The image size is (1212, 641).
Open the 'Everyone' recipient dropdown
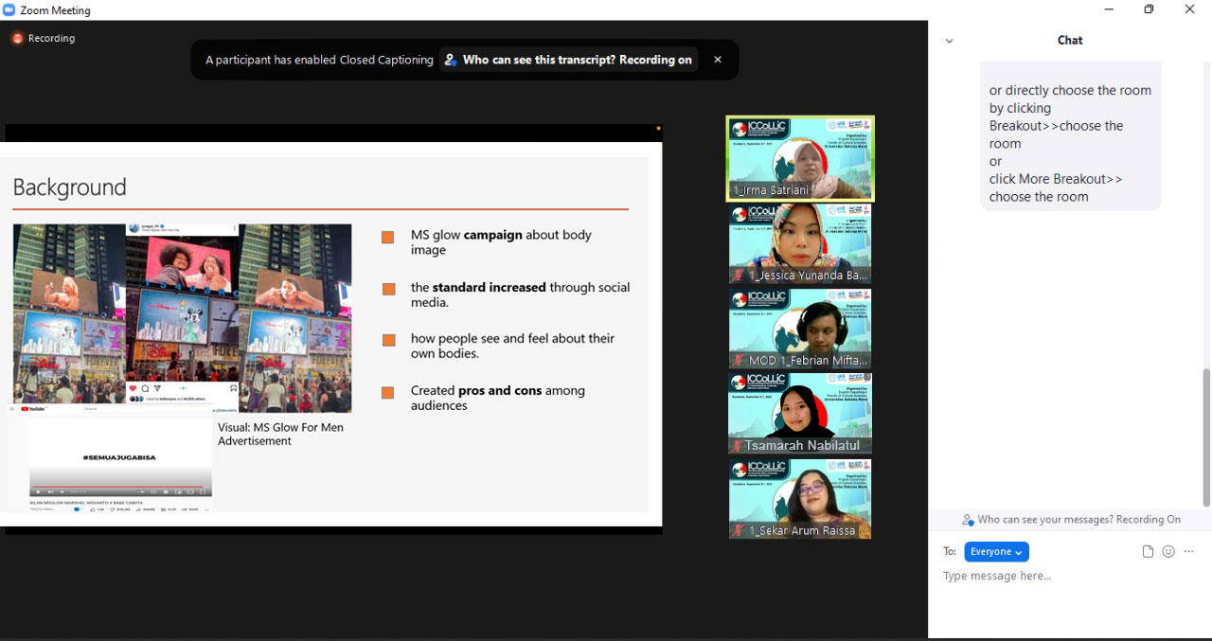click(x=996, y=552)
